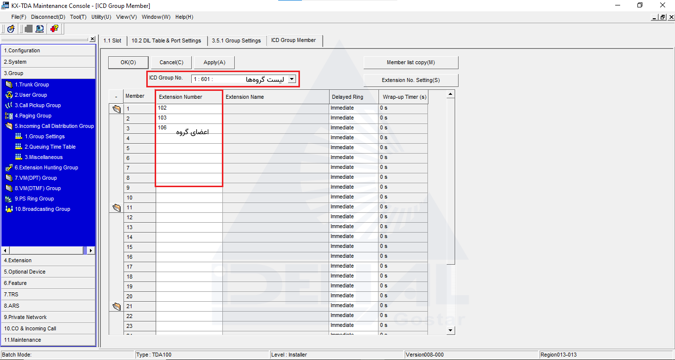This screenshot has width=675, height=360.
Task: Click extension number cell containing 106
Action: 189,128
